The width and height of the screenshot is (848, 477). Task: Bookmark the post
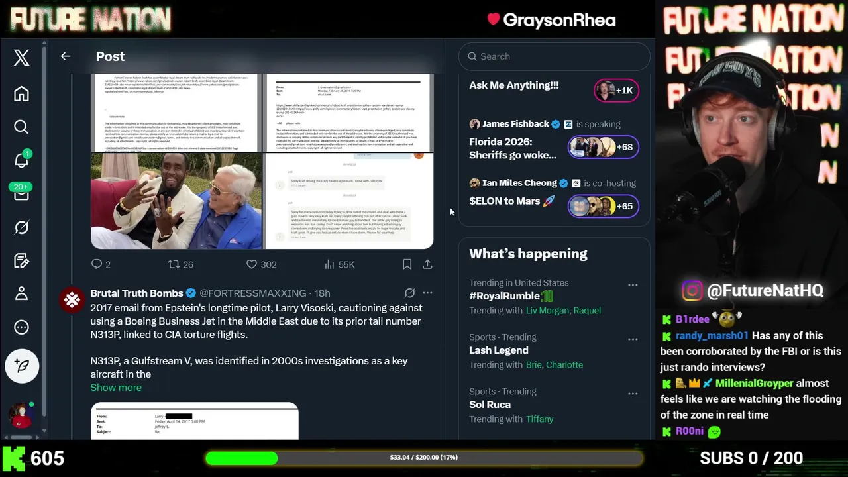point(407,264)
